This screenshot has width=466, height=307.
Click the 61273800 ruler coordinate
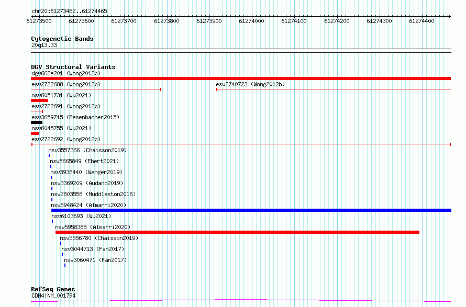pos(167,21)
